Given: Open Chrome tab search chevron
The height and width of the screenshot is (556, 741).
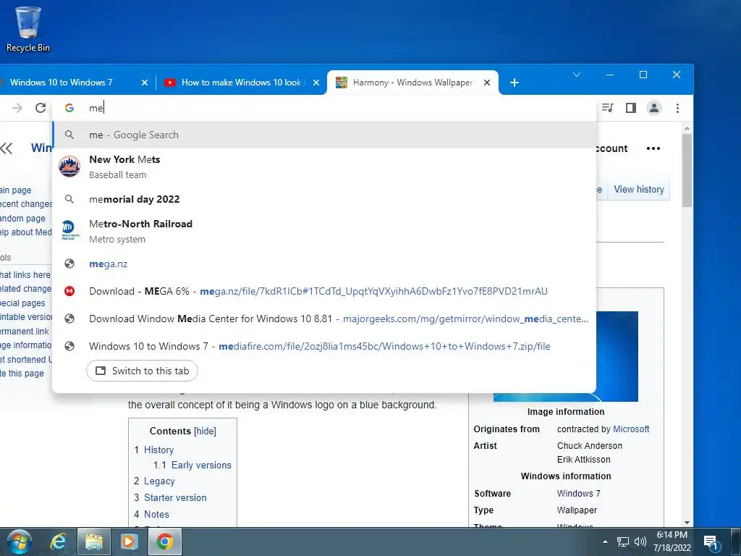Looking at the screenshot, I should [x=577, y=75].
